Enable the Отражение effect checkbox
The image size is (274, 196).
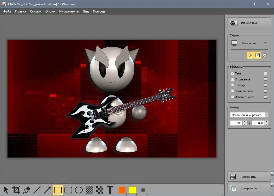[233, 79]
